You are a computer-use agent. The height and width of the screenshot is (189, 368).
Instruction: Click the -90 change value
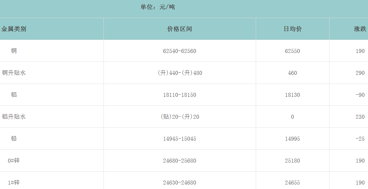coord(360,95)
